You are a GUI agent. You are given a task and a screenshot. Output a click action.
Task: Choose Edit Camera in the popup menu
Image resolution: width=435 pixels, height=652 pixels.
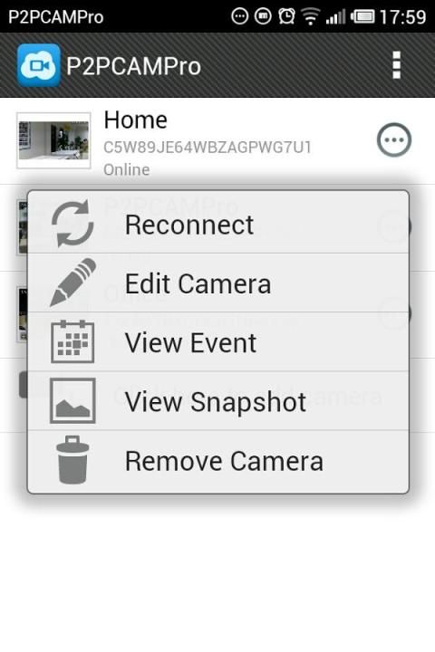tap(218, 283)
